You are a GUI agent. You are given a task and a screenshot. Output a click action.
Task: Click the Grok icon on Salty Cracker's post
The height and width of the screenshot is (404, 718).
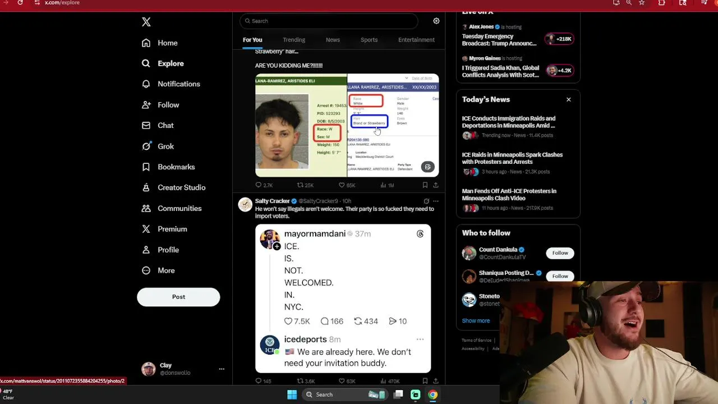pos(426,201)
